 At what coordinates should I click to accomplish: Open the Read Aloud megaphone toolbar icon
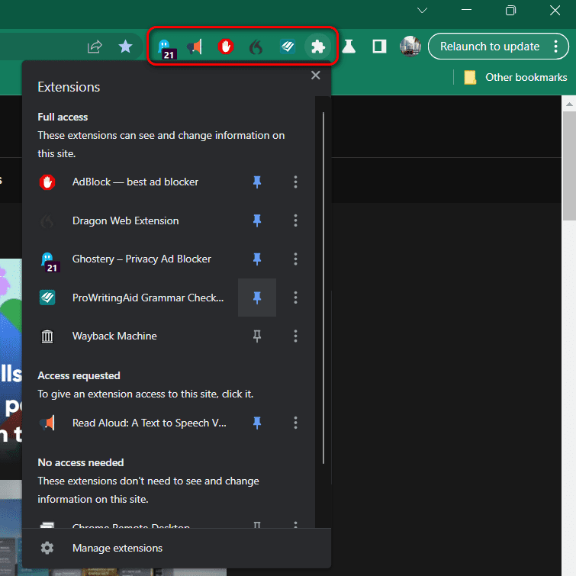click(x=195, y=47)
